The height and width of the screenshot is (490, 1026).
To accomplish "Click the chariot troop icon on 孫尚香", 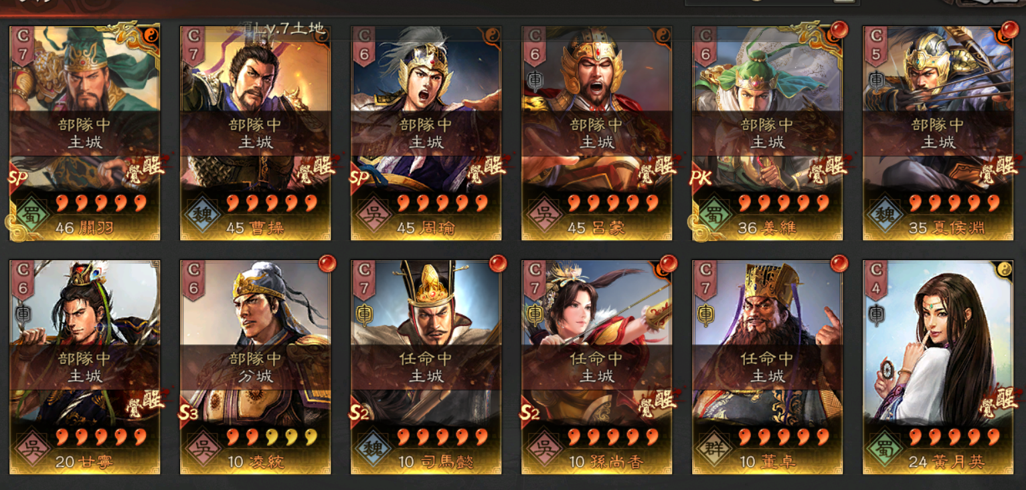I will (535, 314).
